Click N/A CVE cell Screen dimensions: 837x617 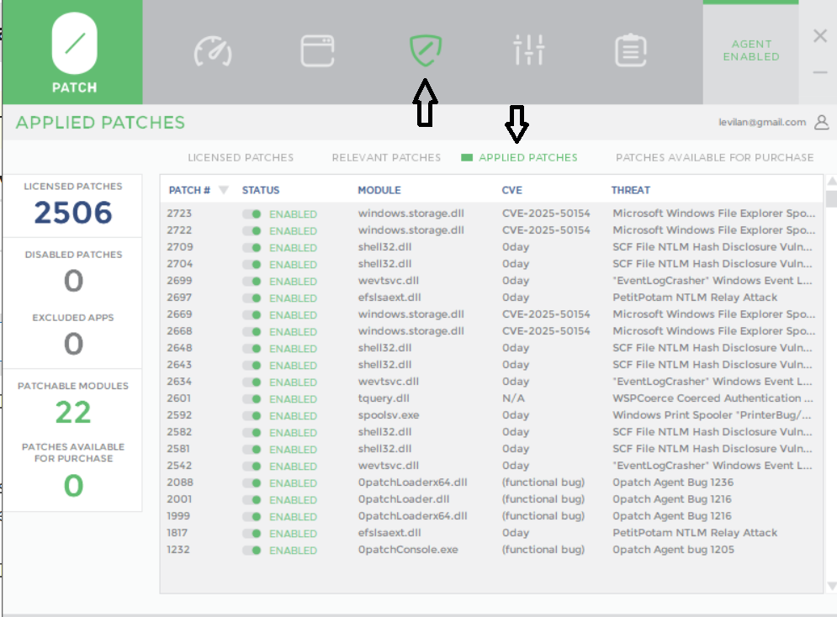click(x=513, y=398)
